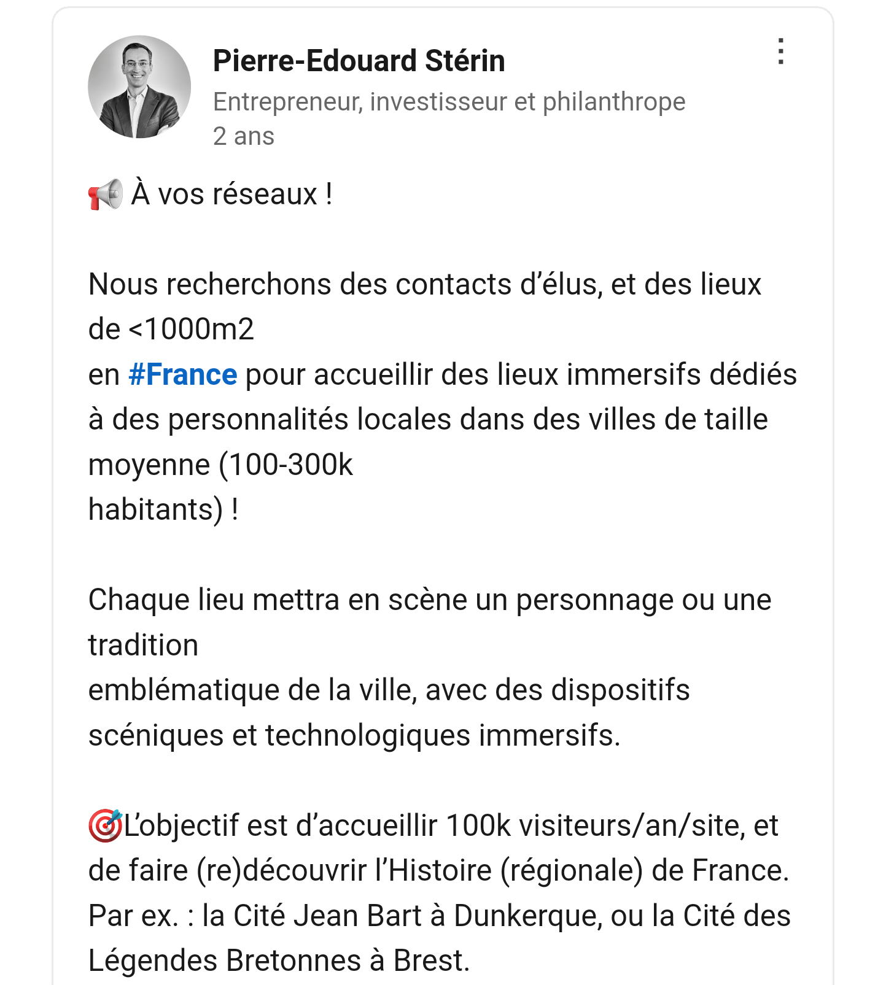886x985 pixels.
Task: Click the "habitants) !" line
Action: coord(163,509)
